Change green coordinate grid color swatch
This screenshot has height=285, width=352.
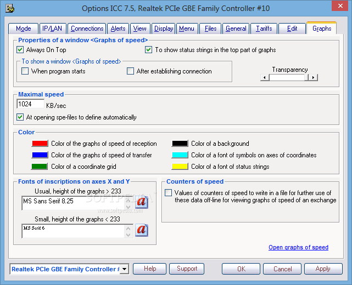click(40, 167)
